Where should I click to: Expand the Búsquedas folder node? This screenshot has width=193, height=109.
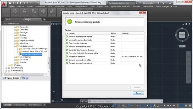tap(15, 27)
